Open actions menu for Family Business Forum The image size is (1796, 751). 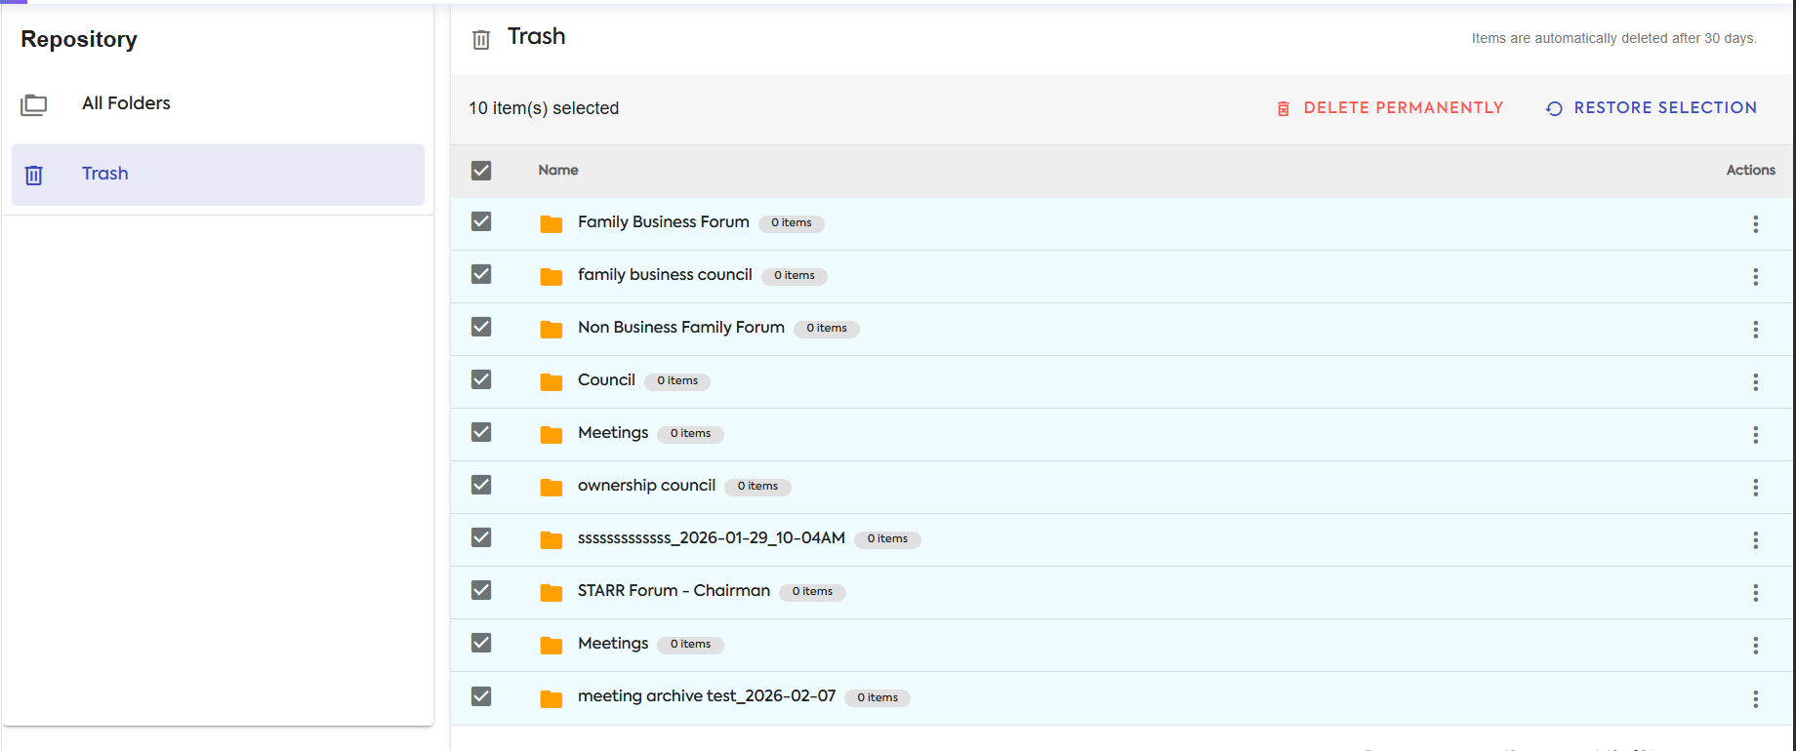[x=1755, y=224]
